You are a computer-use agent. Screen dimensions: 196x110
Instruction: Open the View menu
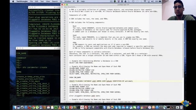click(48, 1)
